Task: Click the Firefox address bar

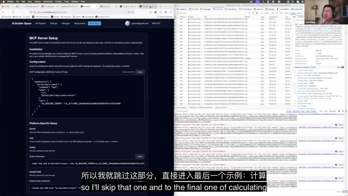Action: (82, 12)
